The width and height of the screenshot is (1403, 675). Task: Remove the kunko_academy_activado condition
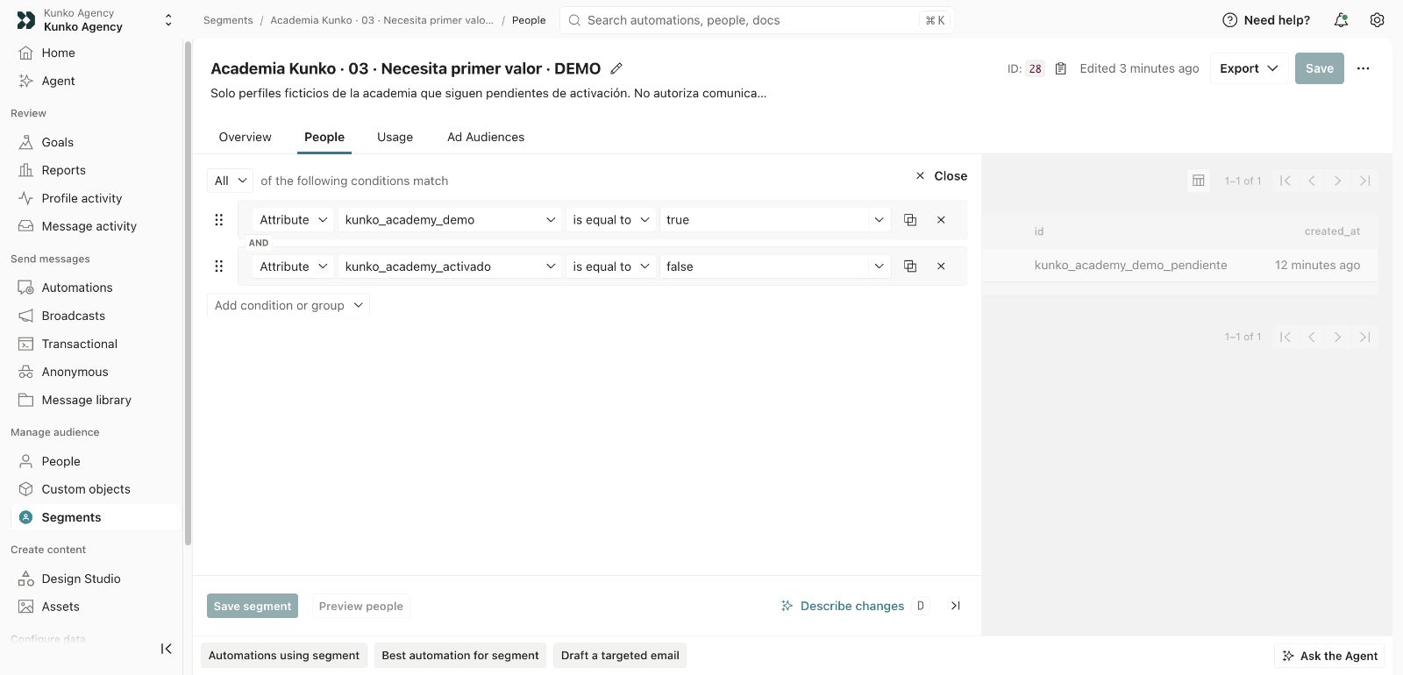point(941,266)
